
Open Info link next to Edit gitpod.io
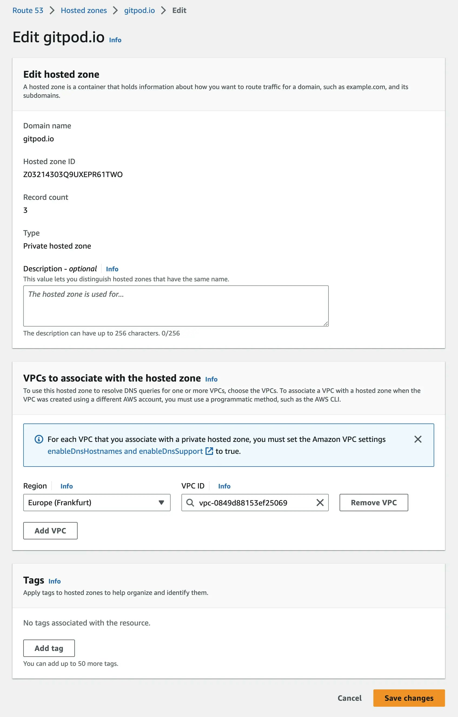115,40
